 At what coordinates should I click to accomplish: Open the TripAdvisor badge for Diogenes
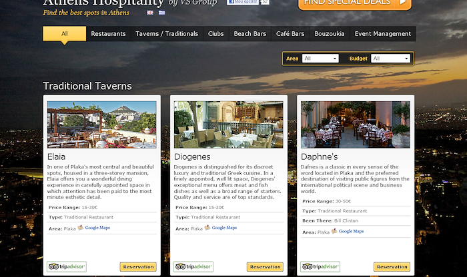tap(193, 266)
